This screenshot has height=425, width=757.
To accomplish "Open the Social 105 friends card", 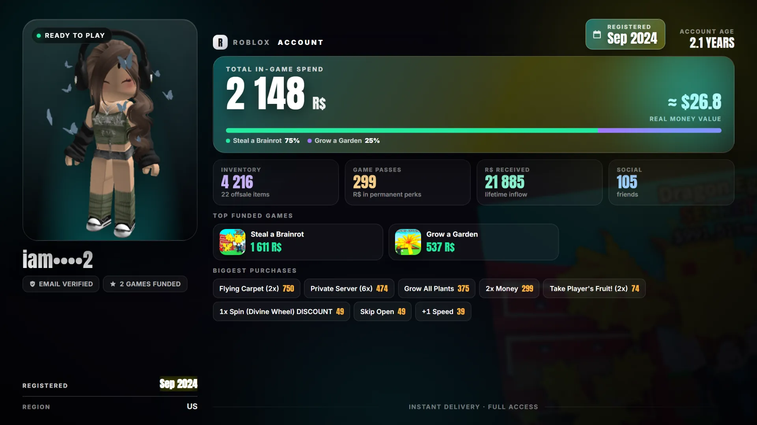I will (671, 182).
